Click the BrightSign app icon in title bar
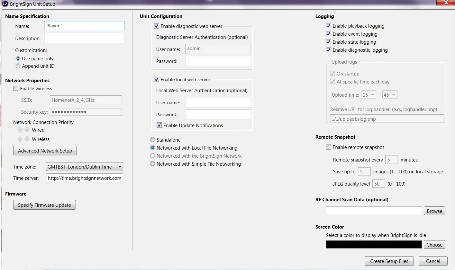The height and width of the screenshot is (270, 455). [5, 4]
